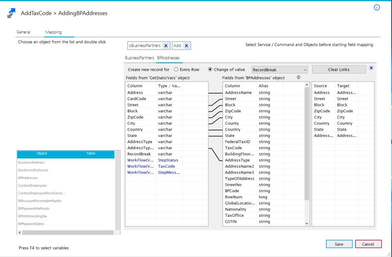Image resolution: width=392 pixels, height=257 pixels.
Task: Remove the oBusinessPartners tag with its X
Action: (x=166, y=46)
